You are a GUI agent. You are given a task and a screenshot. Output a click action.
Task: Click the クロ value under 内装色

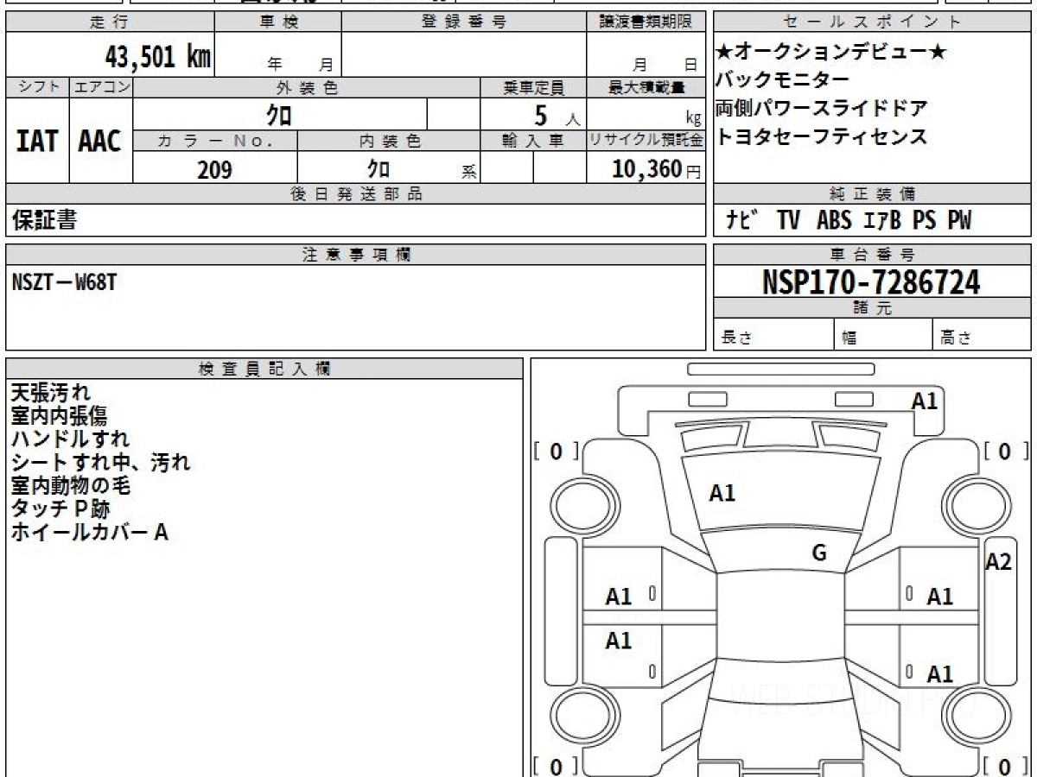[378, 169]
